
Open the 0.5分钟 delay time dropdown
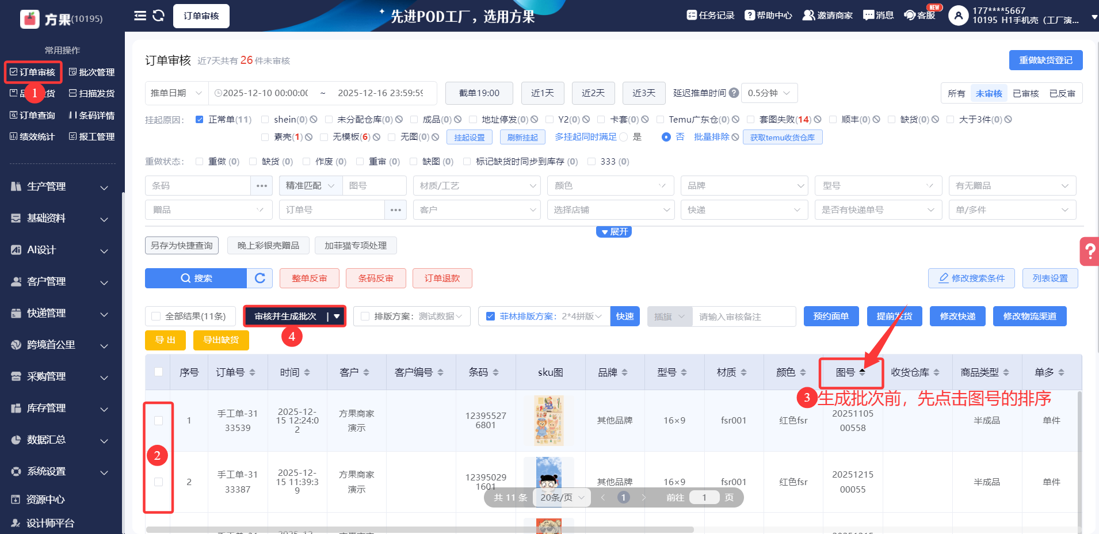tap(769, 93)
